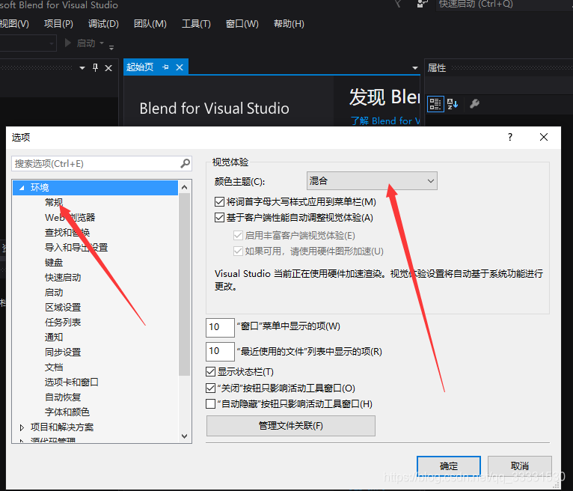Open the 团队 menu
Image resolution: width=573 pixels, height=491 pixels.
pos(150,24)
